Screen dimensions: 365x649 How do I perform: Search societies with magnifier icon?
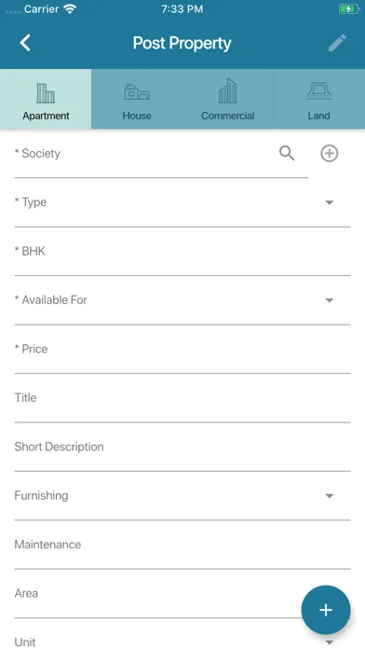tap(287, 153)
